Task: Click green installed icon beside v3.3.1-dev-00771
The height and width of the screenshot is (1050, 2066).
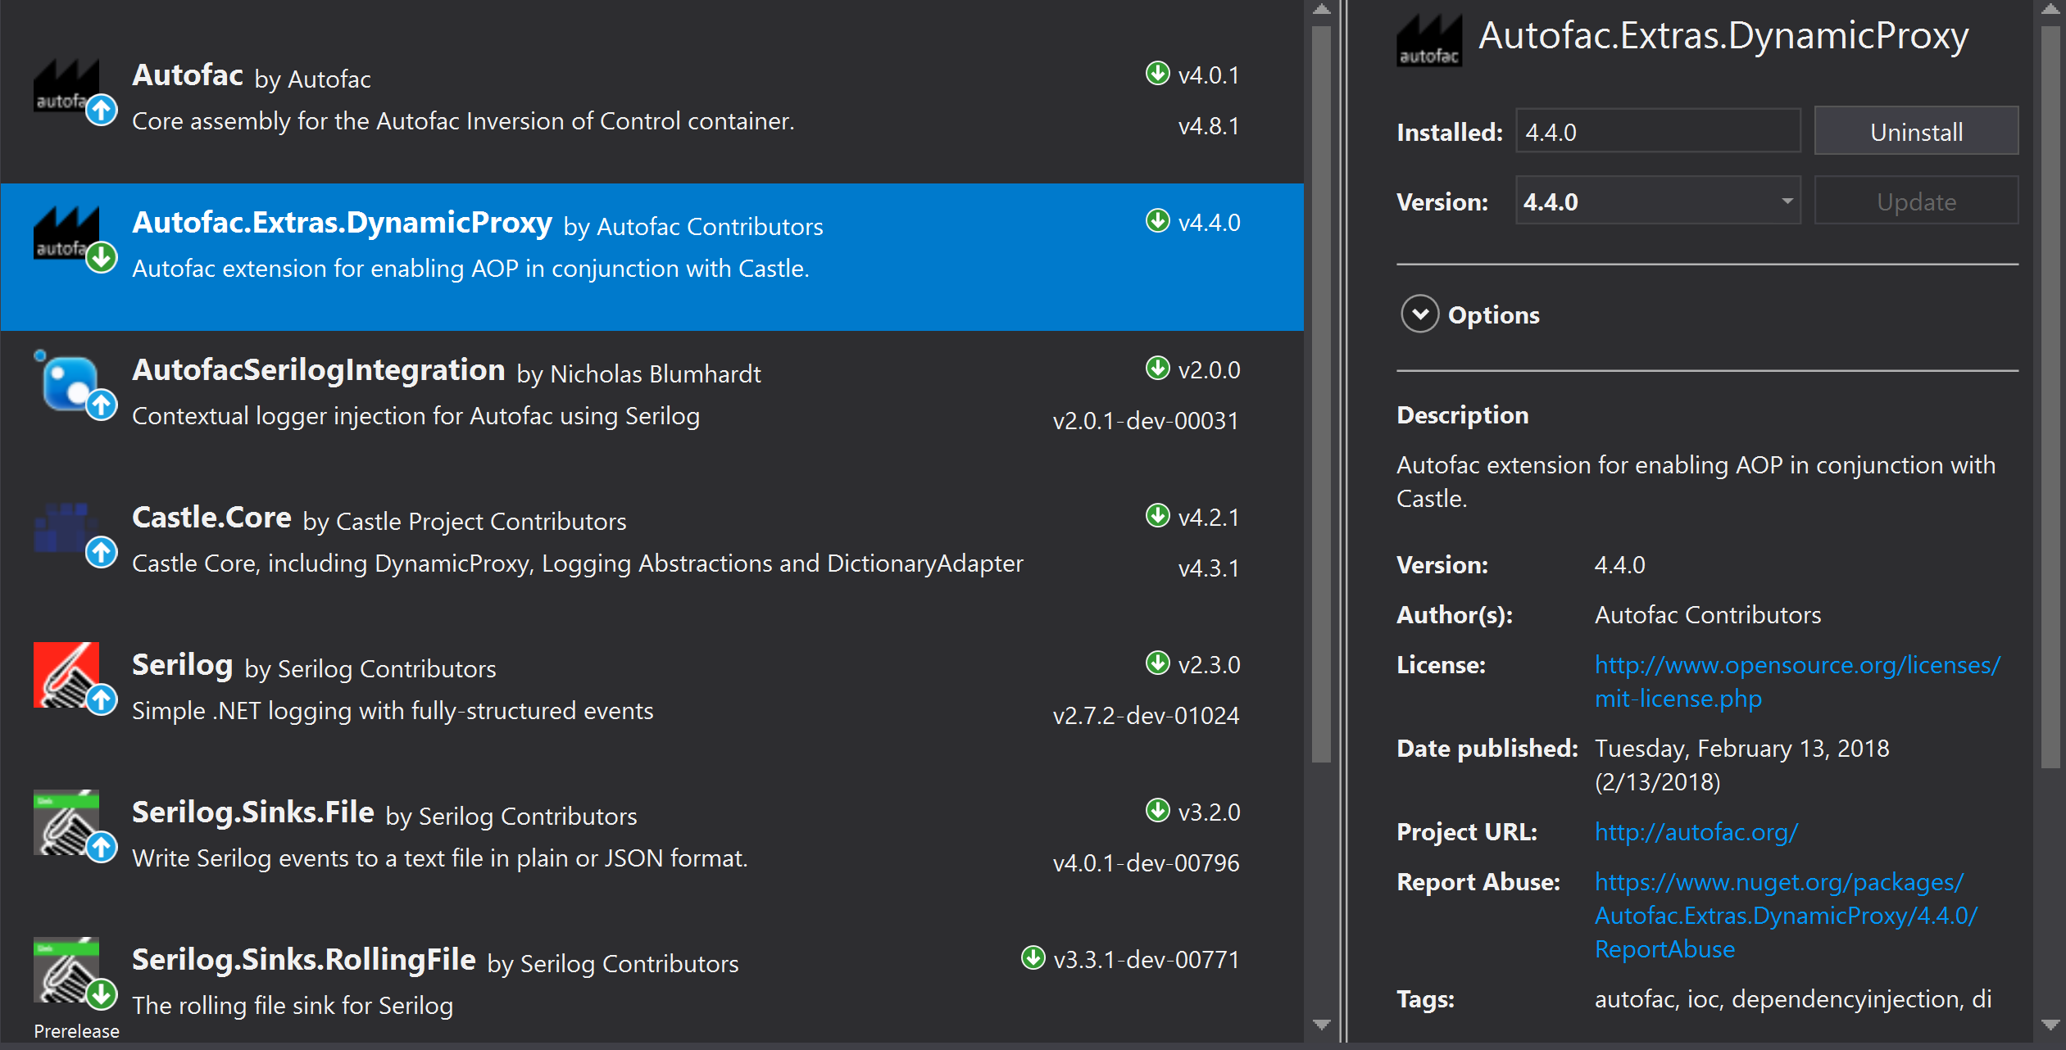Action: (1033, 957)
